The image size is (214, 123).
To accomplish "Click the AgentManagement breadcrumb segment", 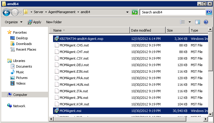I will tap(62, 12).
